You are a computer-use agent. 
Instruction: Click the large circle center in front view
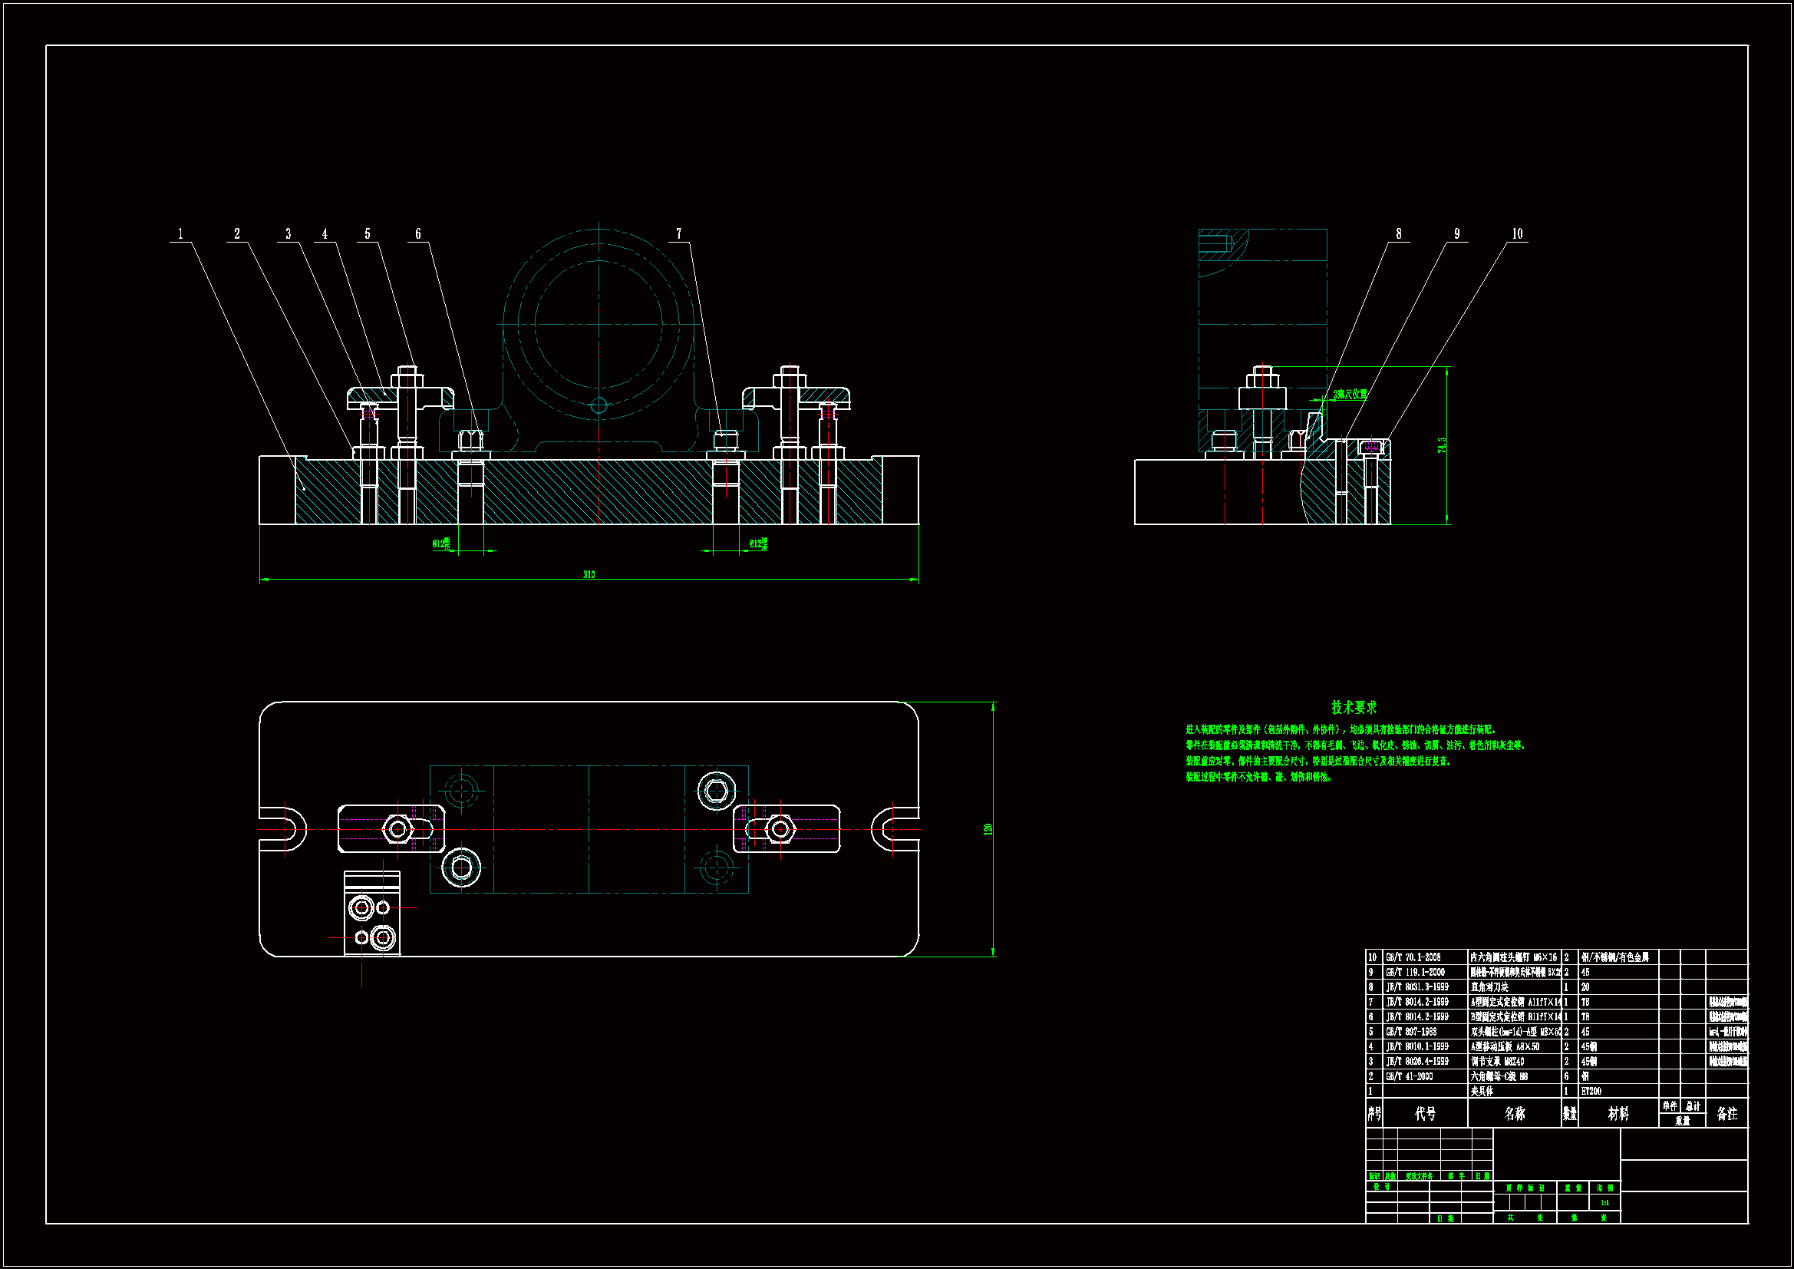pyautogui.click(x=599, y=323)
